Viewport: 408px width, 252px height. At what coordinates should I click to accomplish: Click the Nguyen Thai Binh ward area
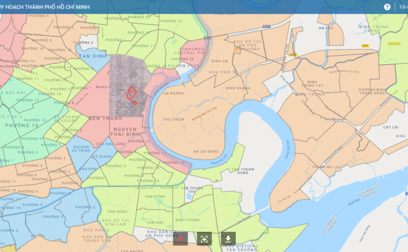(x=123, y=131)
